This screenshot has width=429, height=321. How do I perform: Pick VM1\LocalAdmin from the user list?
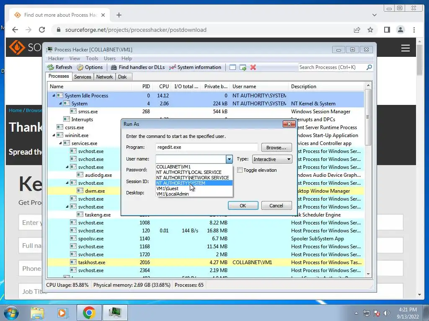tap(194, 194)
